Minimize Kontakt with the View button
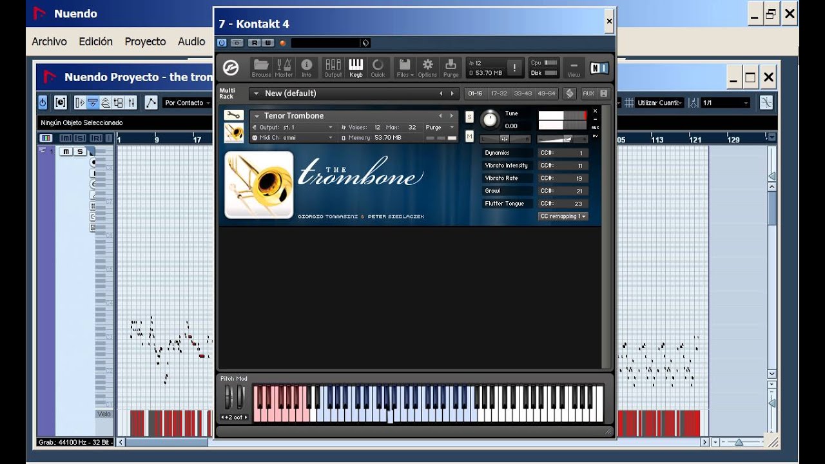 point(574,67)
